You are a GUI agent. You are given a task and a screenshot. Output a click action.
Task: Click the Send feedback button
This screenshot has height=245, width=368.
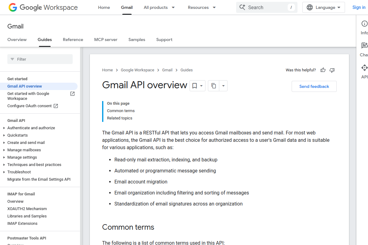pos(314,86)
